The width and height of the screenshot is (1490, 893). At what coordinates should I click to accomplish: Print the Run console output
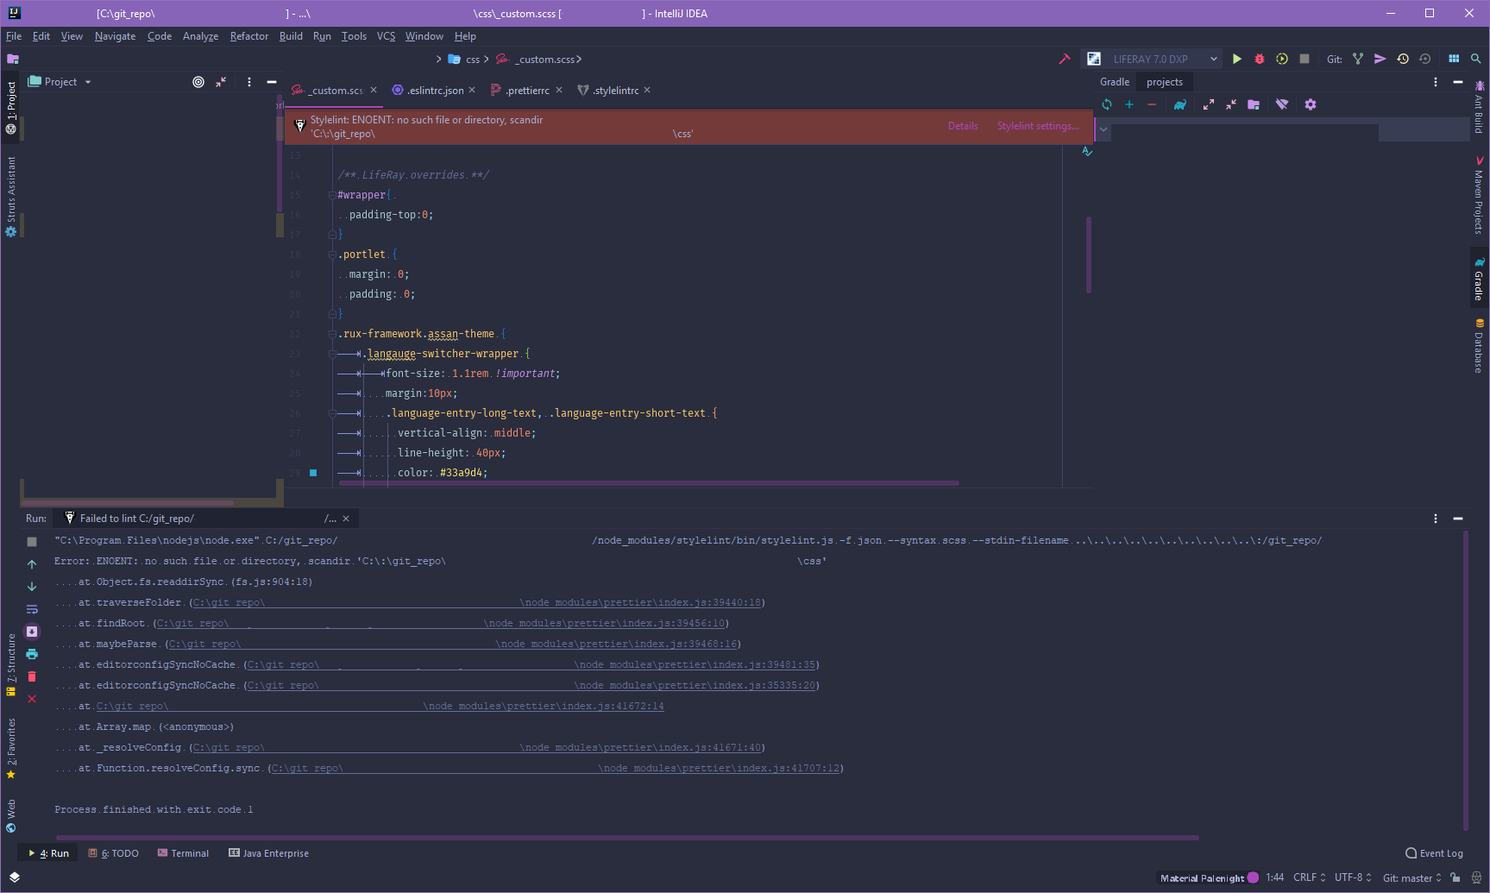coord(32,654)
